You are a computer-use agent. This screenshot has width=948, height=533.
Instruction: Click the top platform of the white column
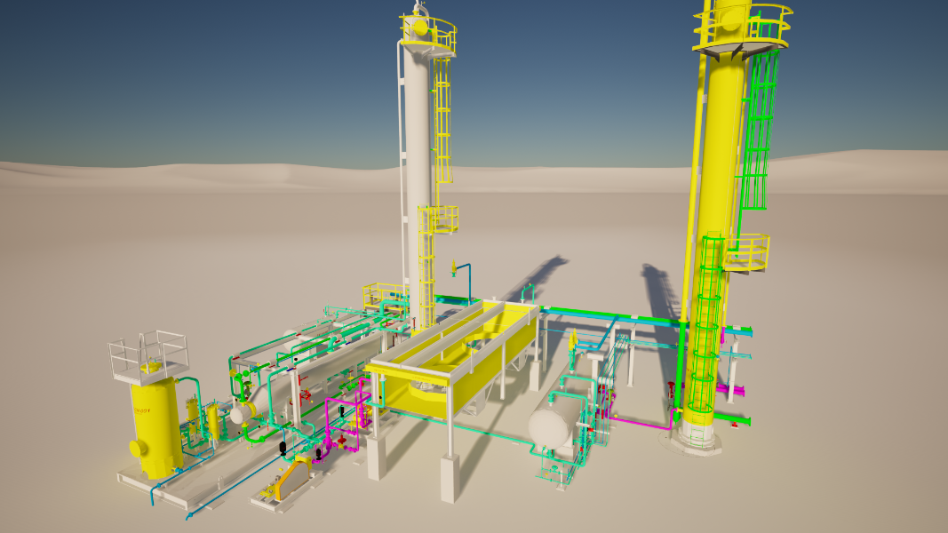(428, 33)
